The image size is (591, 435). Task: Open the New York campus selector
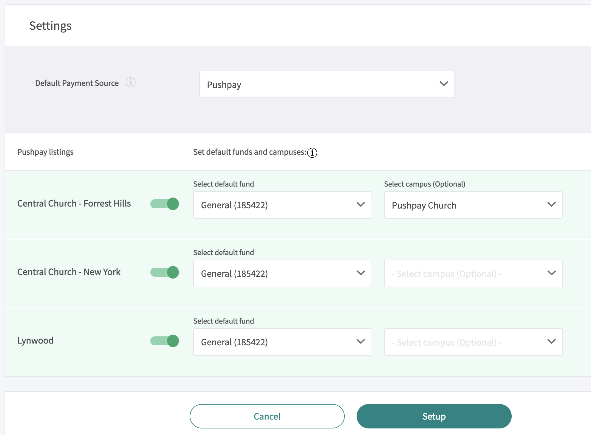[473, 274]
